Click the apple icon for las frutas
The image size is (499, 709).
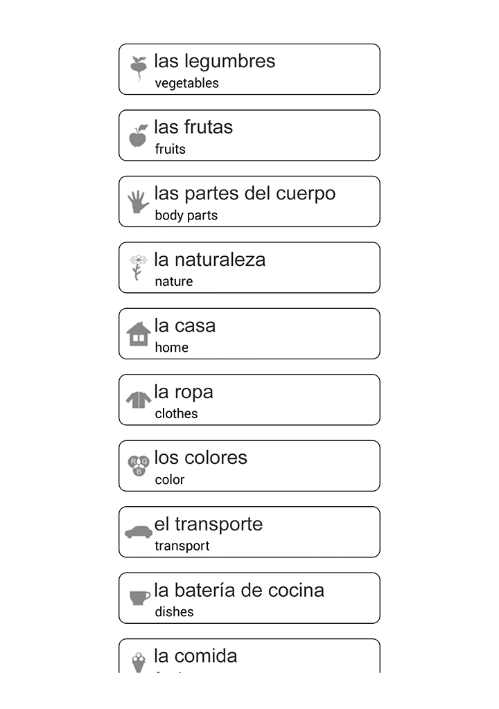click(139, 136)
